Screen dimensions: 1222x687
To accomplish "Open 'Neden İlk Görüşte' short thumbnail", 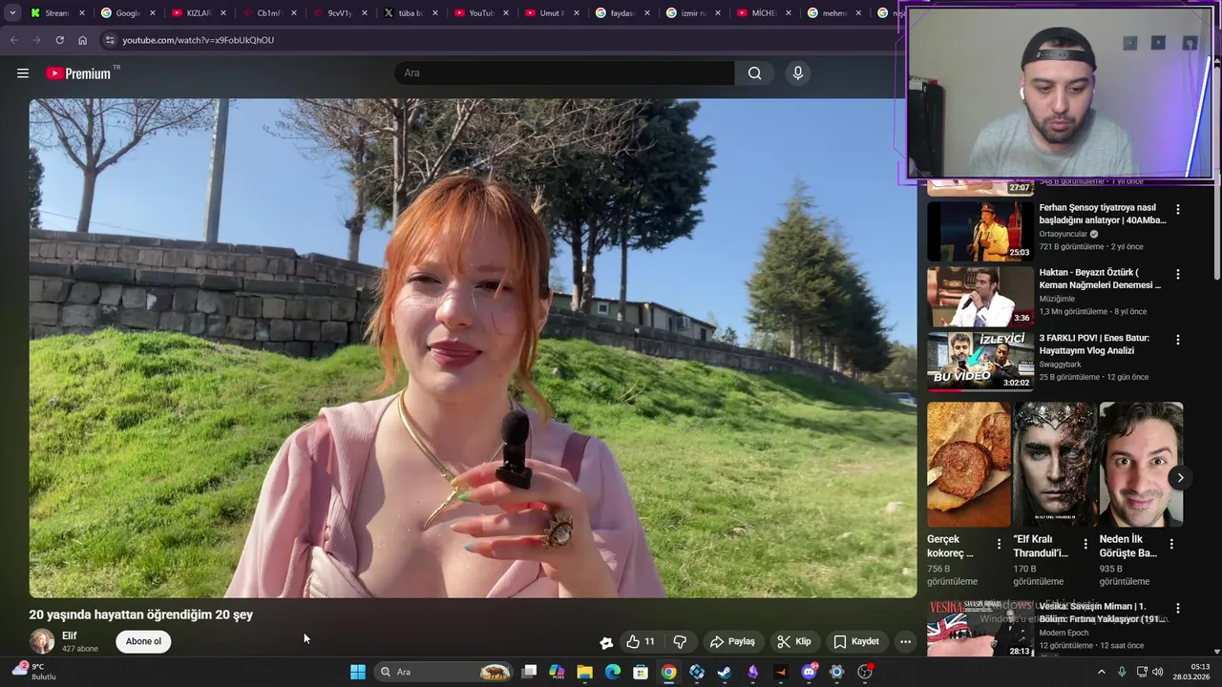I will [1141, 465].
